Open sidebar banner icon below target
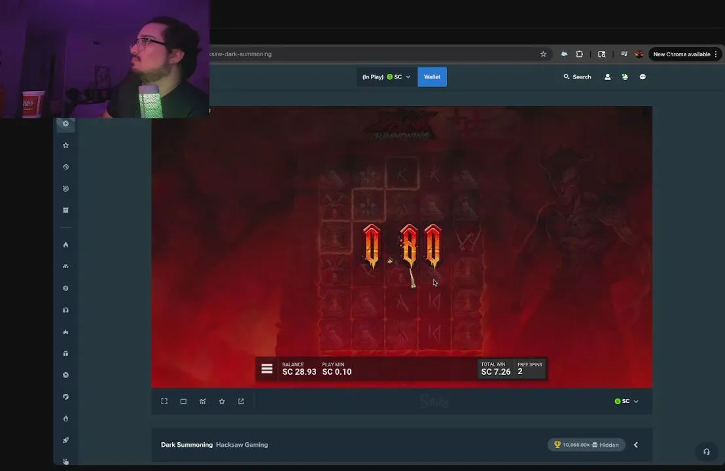 [65, 210]
